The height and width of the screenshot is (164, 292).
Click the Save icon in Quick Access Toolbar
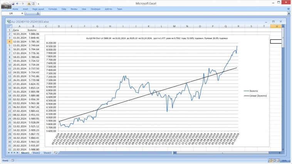[13, 4]
